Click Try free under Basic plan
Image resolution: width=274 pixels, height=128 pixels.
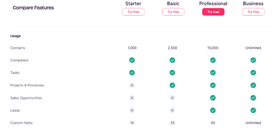click(173, 12)
